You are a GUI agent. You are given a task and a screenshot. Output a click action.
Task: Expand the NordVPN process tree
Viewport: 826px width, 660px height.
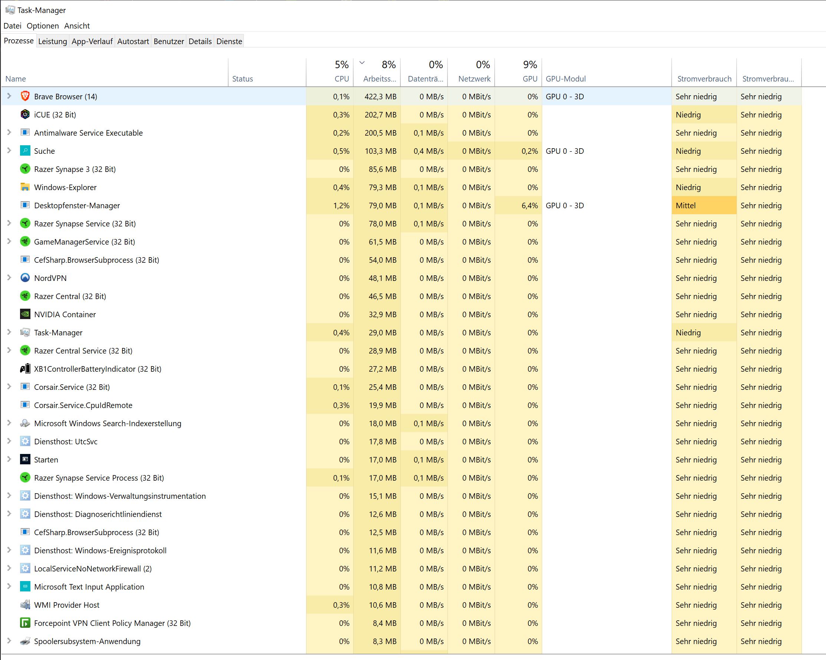tap(9, 278)
